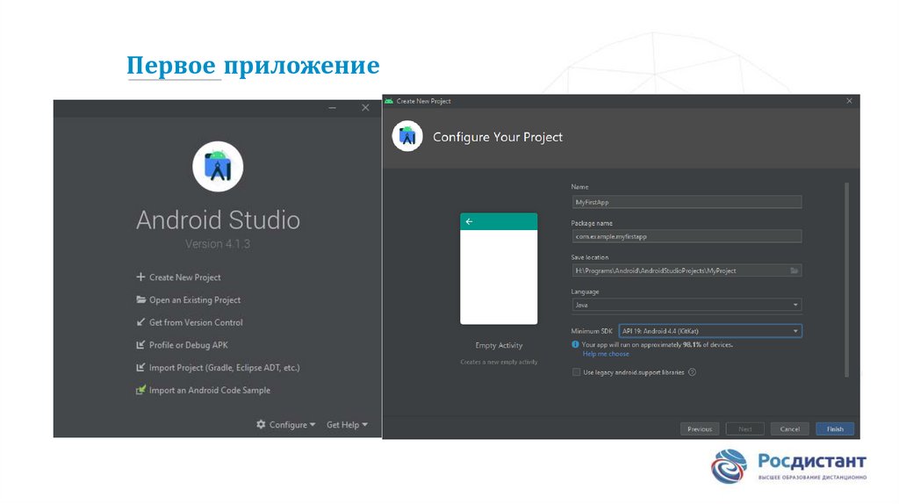Click the plus icon beside Create New Project

140,277
